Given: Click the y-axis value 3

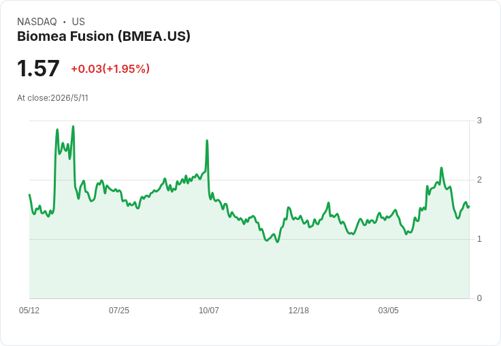Looking at the screenshot, I should [x=479, y=121].
